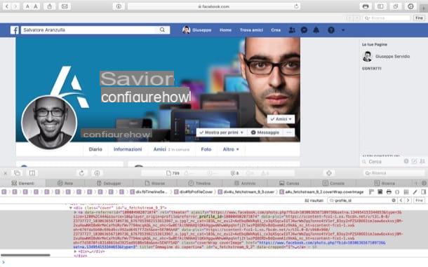428x267 pixels.
Task: Go to Facebook Home
Action: click(225, 30)
